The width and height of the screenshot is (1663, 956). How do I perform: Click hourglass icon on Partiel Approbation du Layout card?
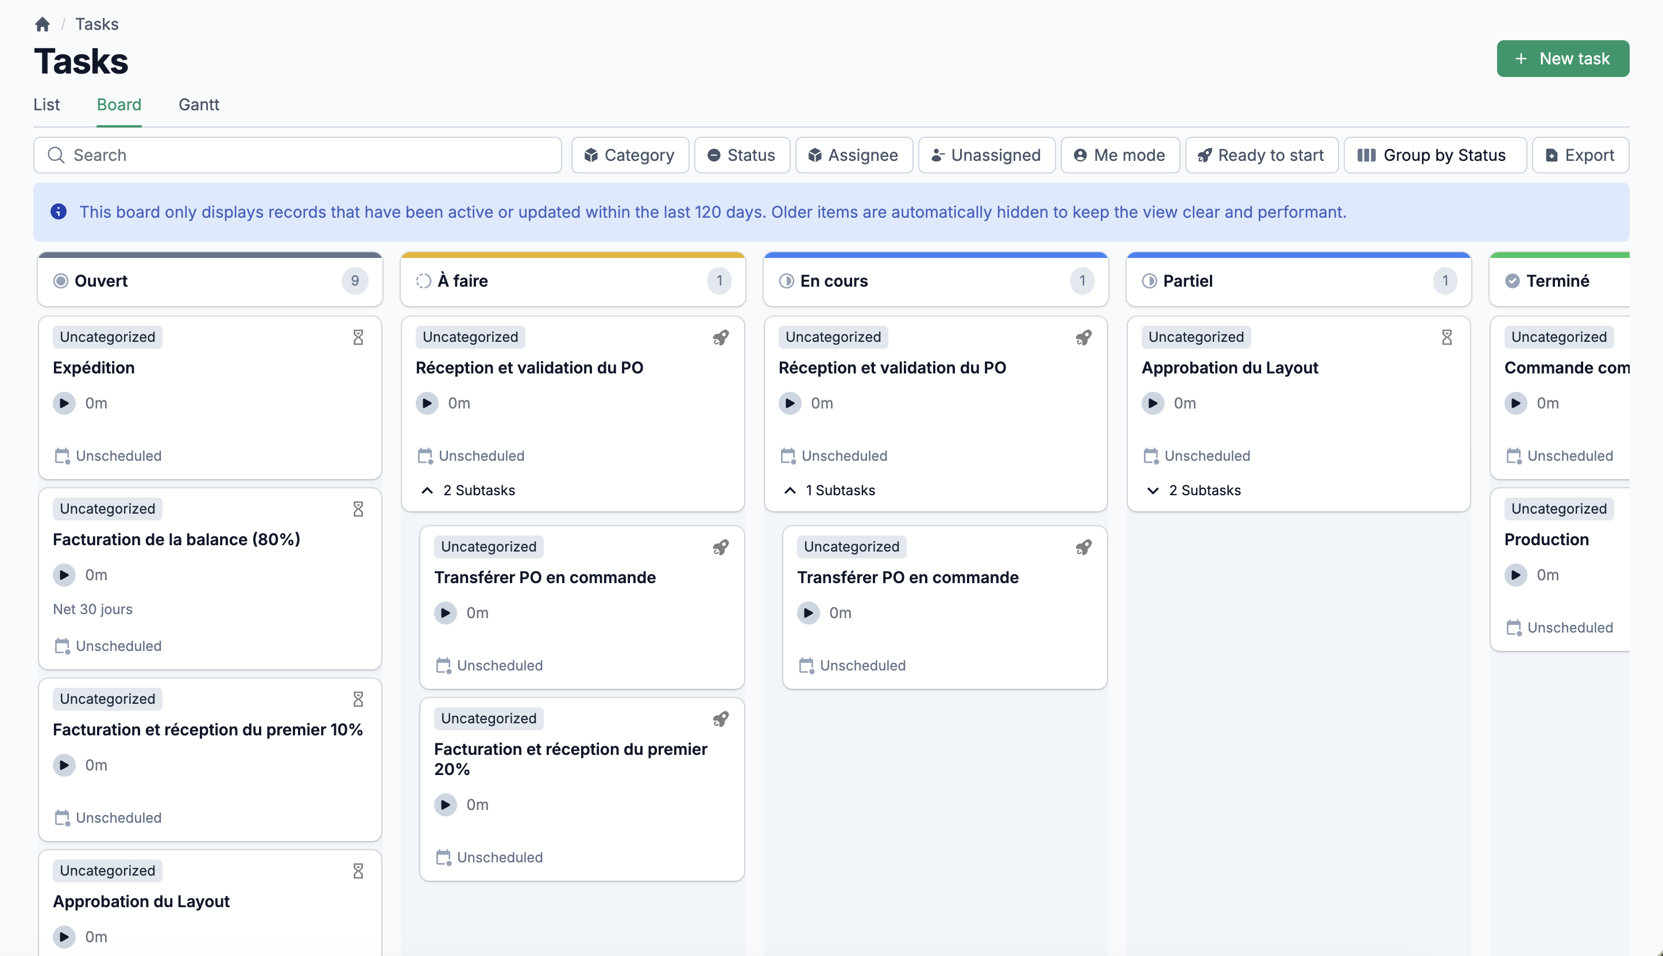pyautogui.click(x=1447, y=337)
